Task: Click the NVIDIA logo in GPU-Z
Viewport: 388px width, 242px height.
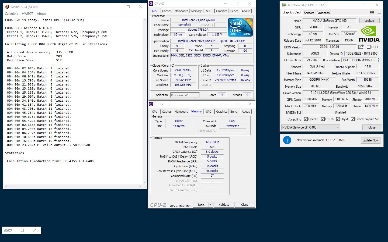Action: click(x=369, y=34)
